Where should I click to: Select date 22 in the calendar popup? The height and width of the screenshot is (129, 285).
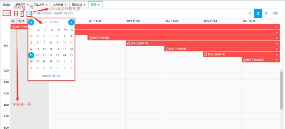[51, 55]
